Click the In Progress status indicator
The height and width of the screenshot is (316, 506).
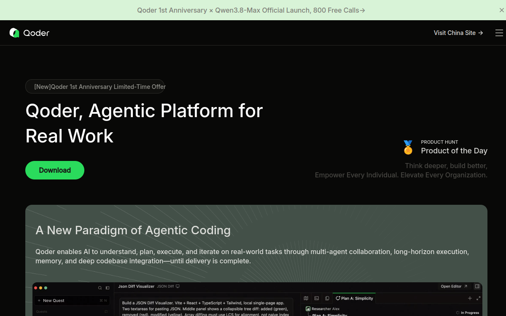point(467,313)
